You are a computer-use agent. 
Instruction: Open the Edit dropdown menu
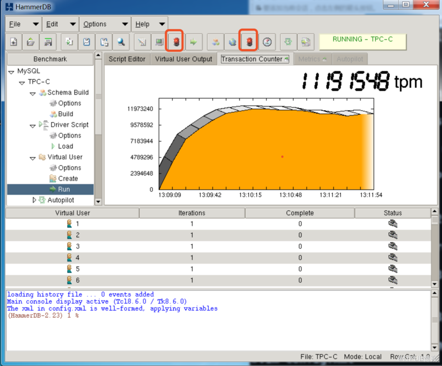coord(61,24)
